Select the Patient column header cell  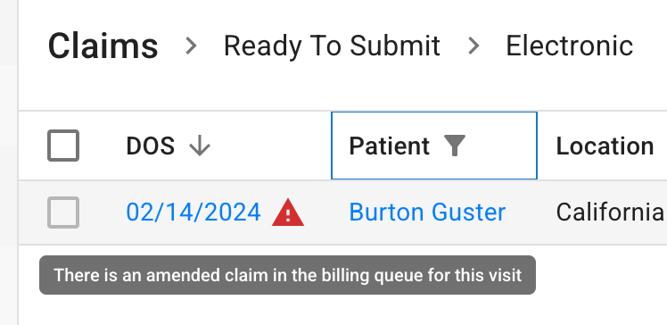coord(434,146)
